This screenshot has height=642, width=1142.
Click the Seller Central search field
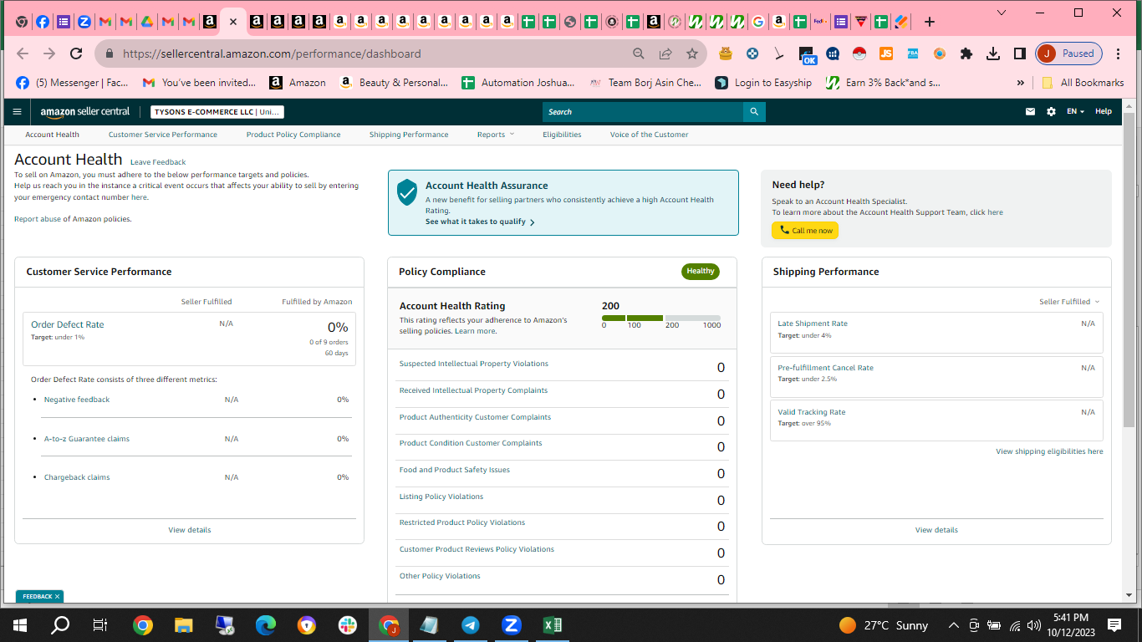[x=643, y=111]
